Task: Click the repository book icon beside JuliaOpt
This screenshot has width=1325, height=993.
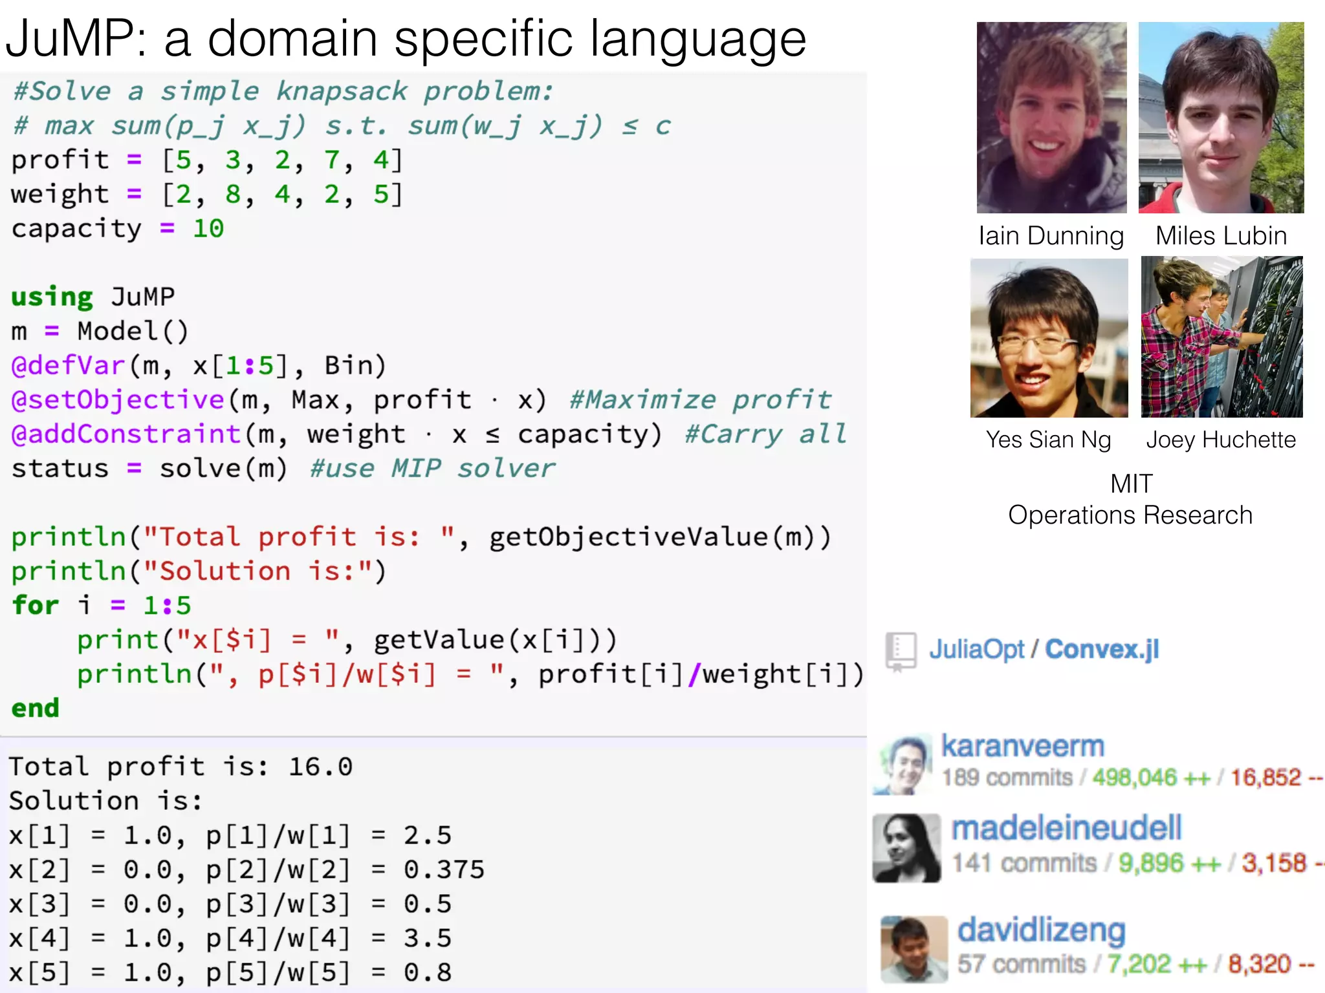Action: [901, 651]
